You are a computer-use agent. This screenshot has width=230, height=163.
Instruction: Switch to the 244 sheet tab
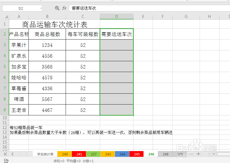(122, 154)
